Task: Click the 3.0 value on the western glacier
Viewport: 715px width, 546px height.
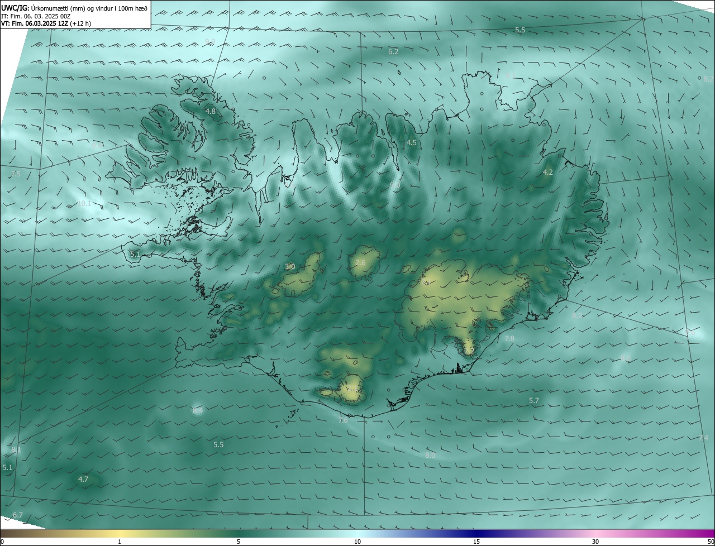Action: 290,267
